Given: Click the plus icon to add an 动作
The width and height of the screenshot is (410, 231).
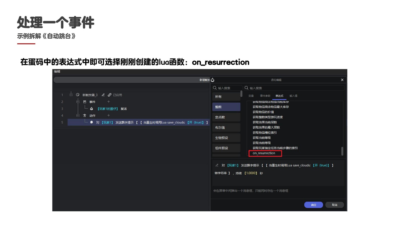Looking at the screenshot, I should pyautogui.click(x=109, y=116).
